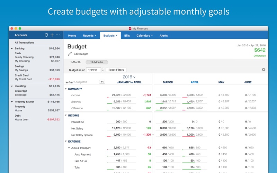Collapse the Auto & Transport category

(69, 148)
